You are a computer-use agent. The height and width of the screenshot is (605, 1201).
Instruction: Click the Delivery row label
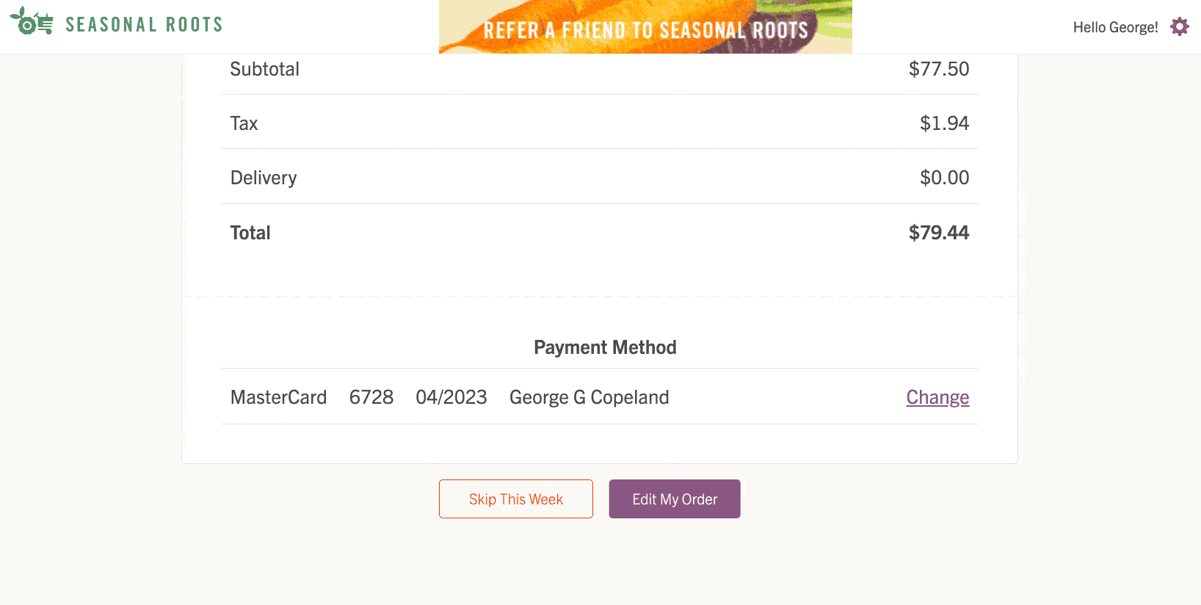coord(264,178)
